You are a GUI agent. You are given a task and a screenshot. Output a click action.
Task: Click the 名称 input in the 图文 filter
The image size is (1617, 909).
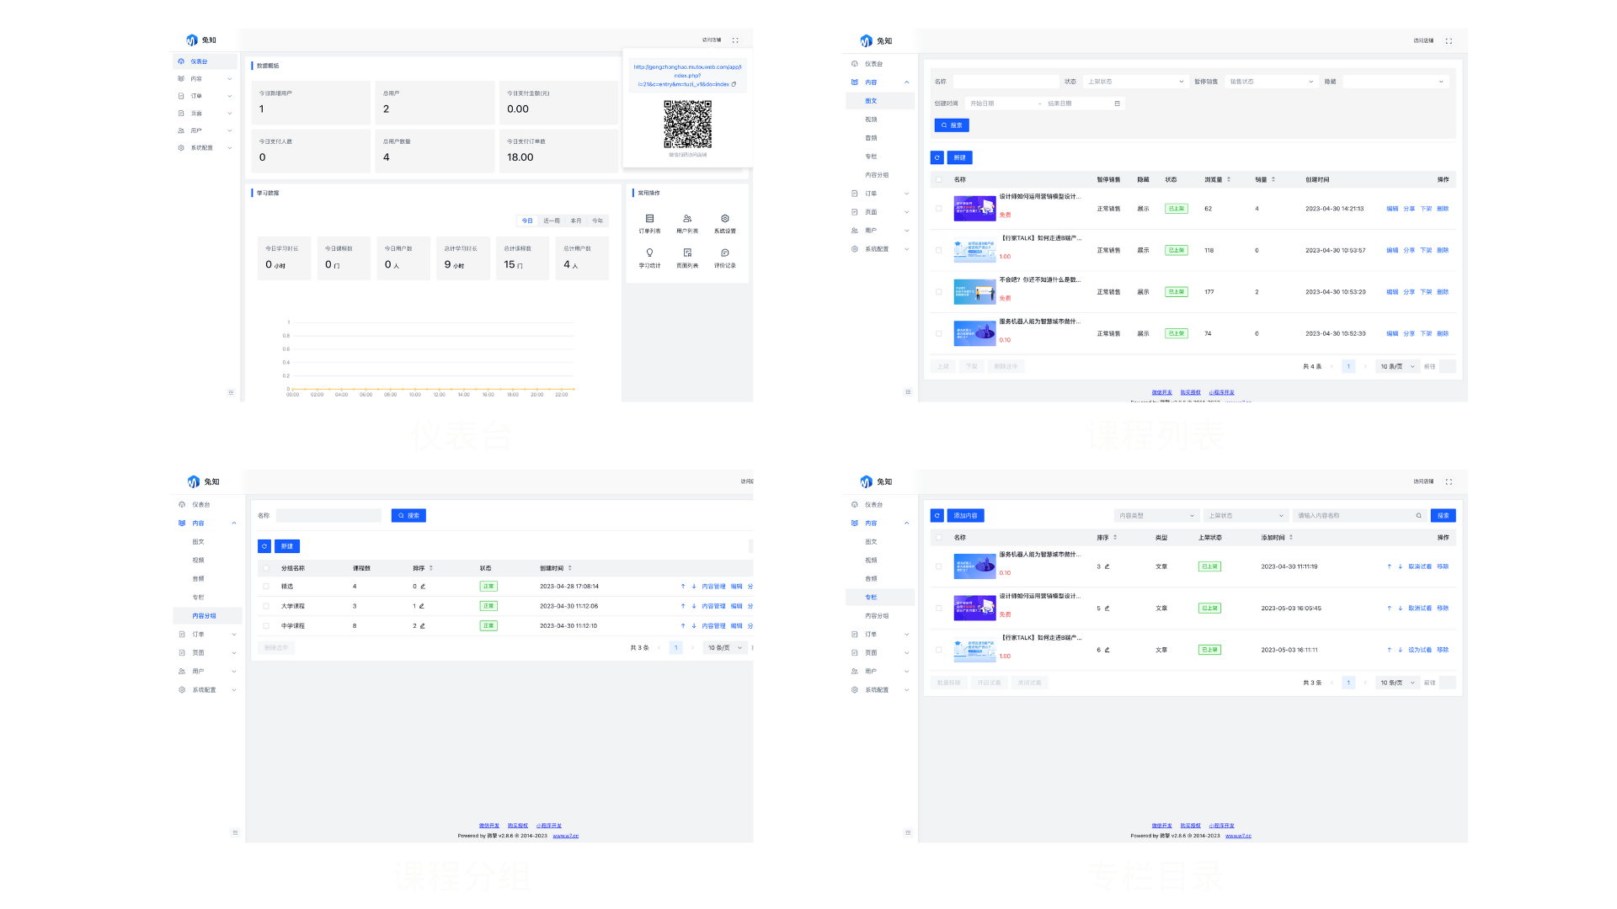point(1006,82)
